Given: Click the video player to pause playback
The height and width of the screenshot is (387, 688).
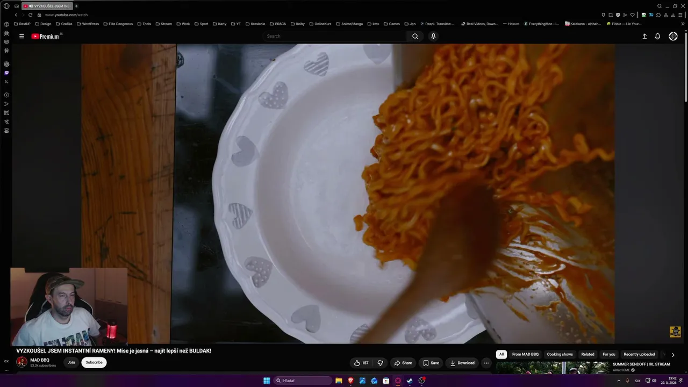Looking at the screenshot, I should pos(348,193).
